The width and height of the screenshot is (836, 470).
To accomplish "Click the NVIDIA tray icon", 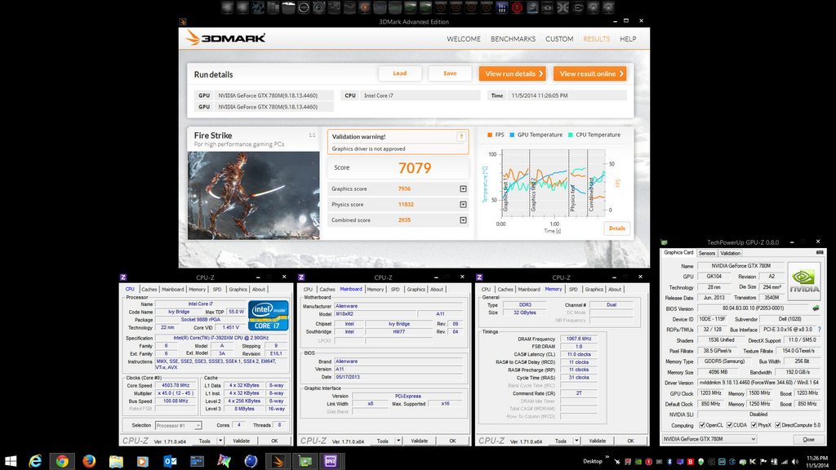I will (638, 462).
